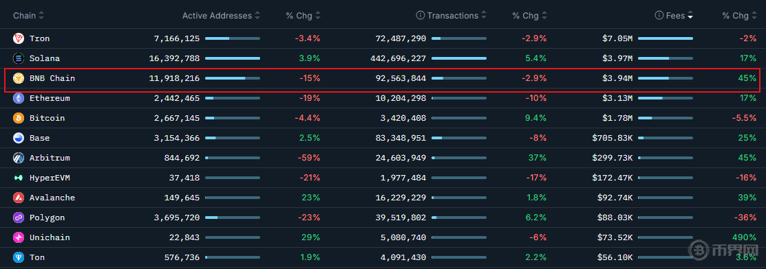Sort by Chain column arrows

tap(41, 16)
